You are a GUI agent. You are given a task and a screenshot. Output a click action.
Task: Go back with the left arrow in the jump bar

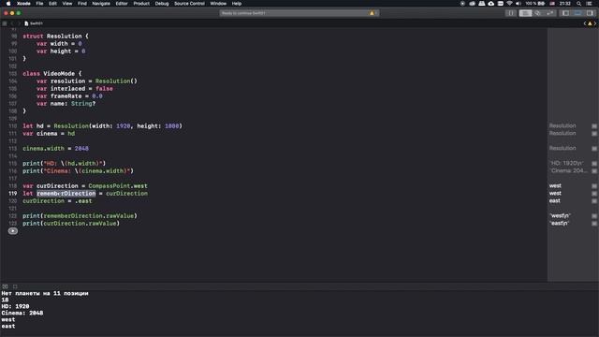(x=12, y=23)
